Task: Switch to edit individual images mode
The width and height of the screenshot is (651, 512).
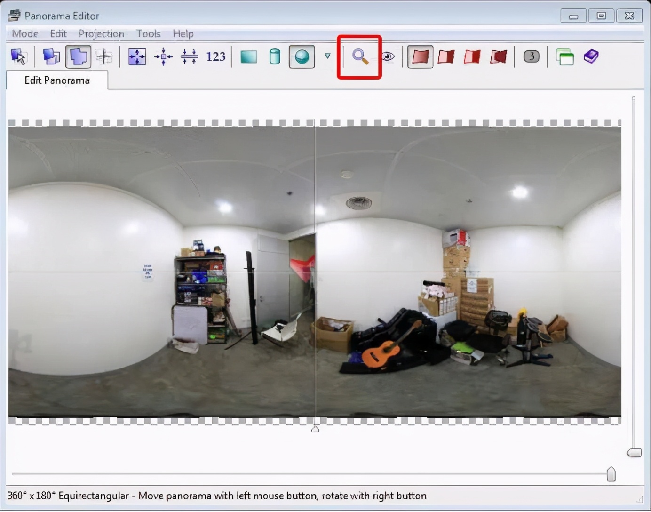Action: click(x=51, y=57)
